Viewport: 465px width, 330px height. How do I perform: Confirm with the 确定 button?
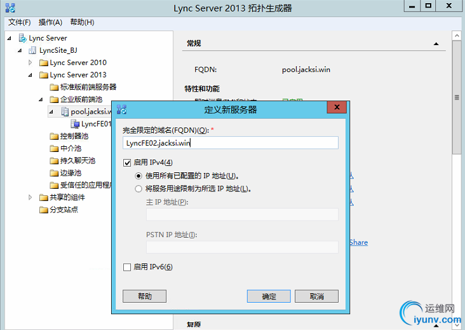click(x=269, y=296)
